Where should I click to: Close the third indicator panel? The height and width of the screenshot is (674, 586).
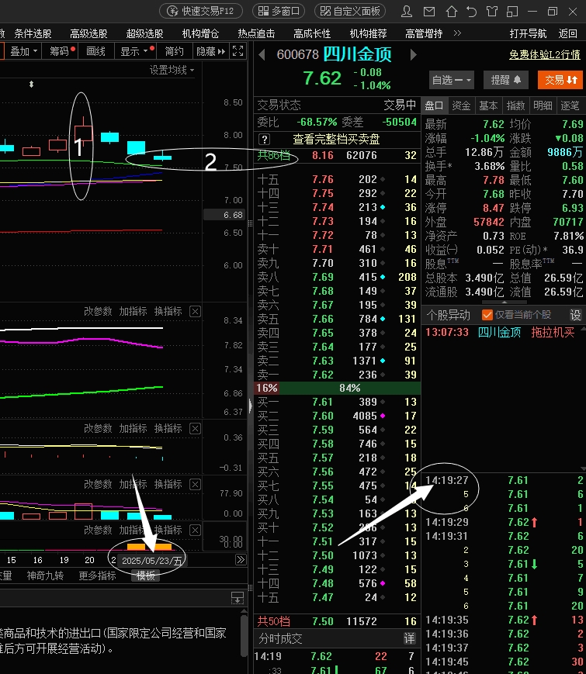[x=195, y=485]
